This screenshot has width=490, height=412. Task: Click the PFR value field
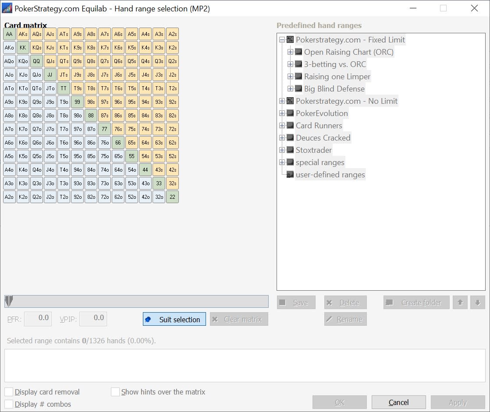(x=38, y=319)
